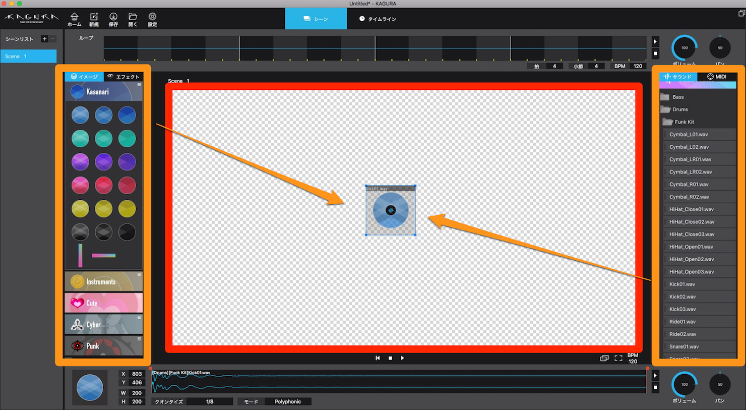The image size is (746, 410).
Task: Adjust the master ボリューム knob
Action: point(685,48)
